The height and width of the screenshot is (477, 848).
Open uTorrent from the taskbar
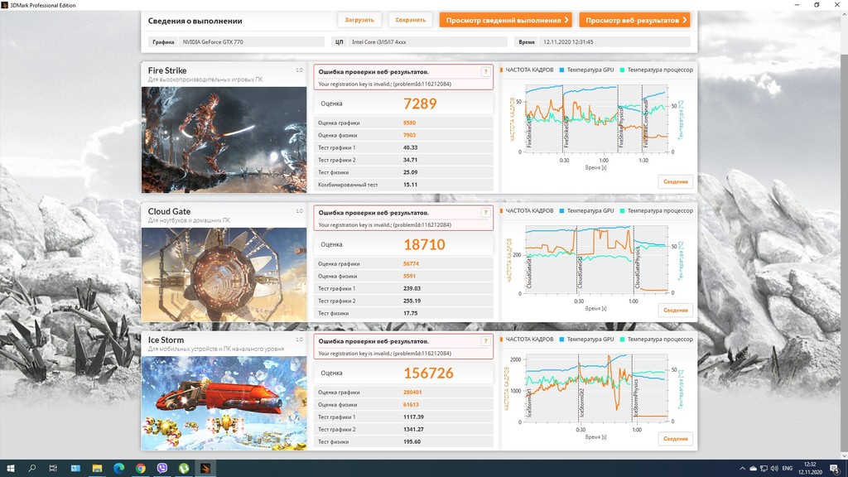(x=184, y=469)
